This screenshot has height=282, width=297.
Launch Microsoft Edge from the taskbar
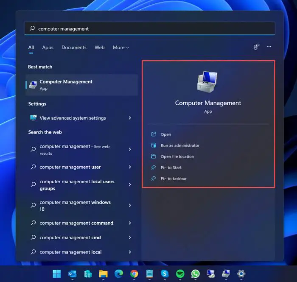(x=119, y=274)
